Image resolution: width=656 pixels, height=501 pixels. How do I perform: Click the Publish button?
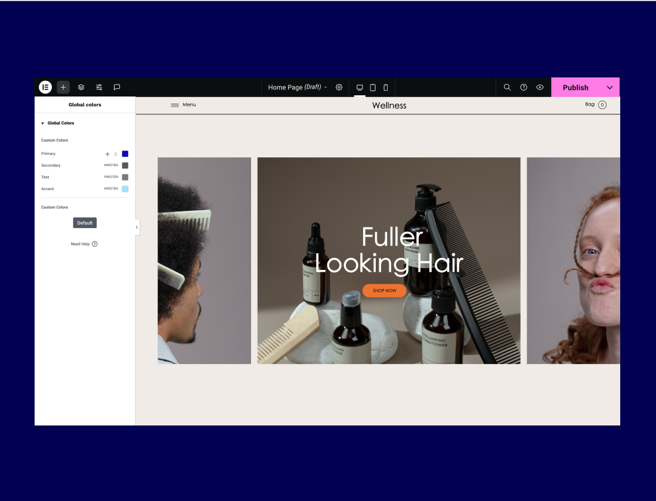[575, 87]
